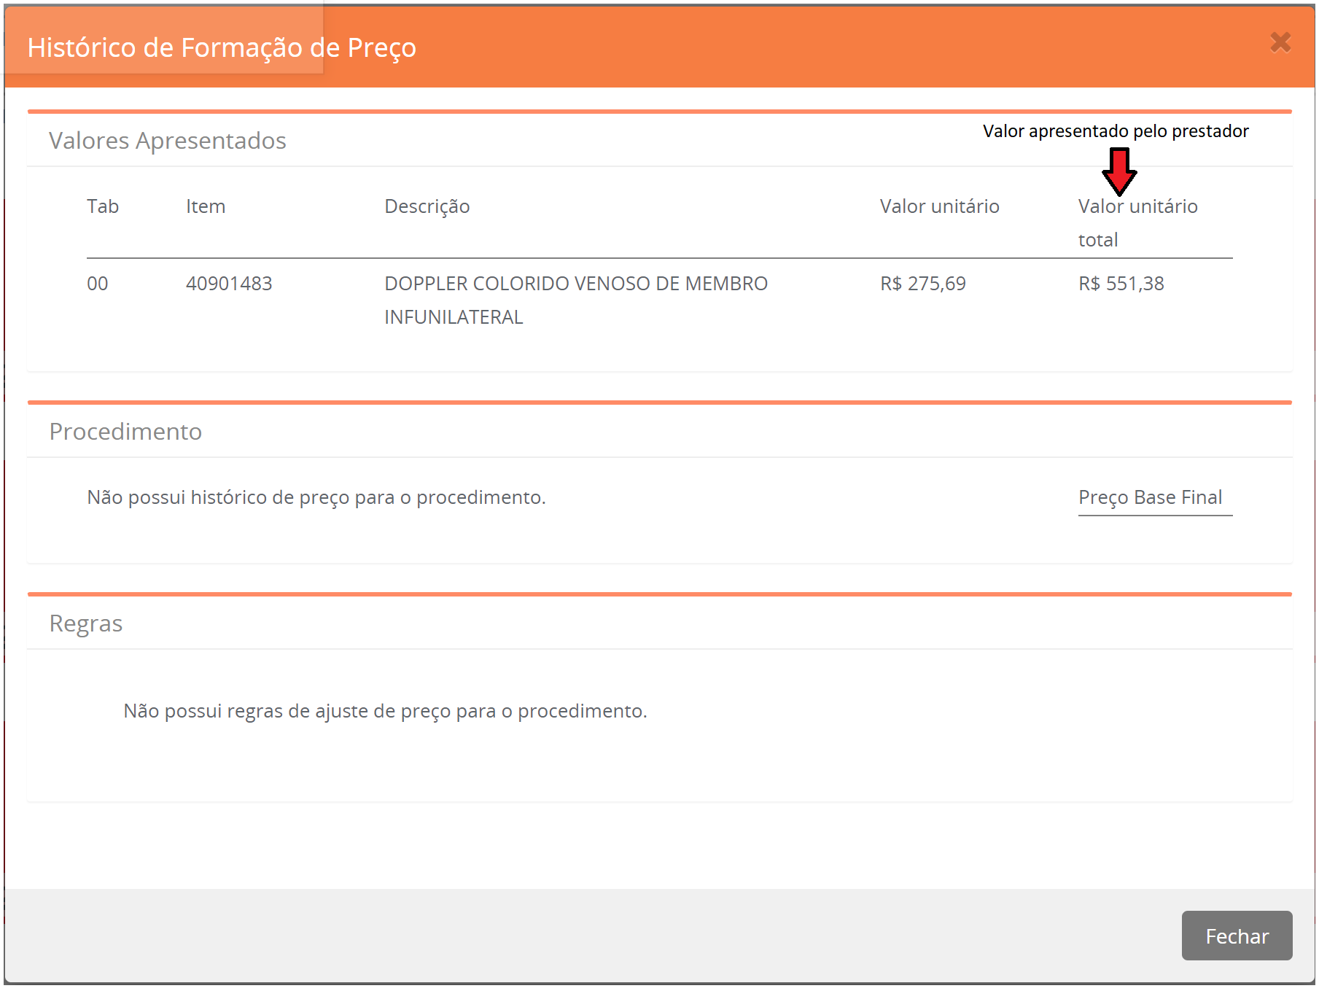Click the Tab value 00 cell
This screenshot has height=991, width=1319.
pos(98,284)
